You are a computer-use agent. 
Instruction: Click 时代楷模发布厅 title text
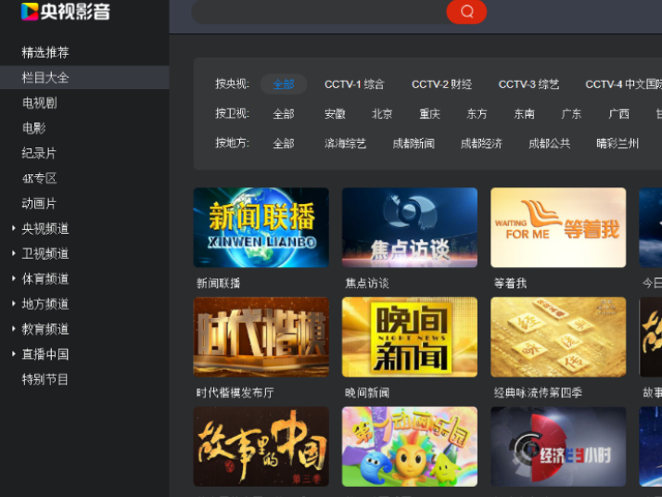[236, 393]
